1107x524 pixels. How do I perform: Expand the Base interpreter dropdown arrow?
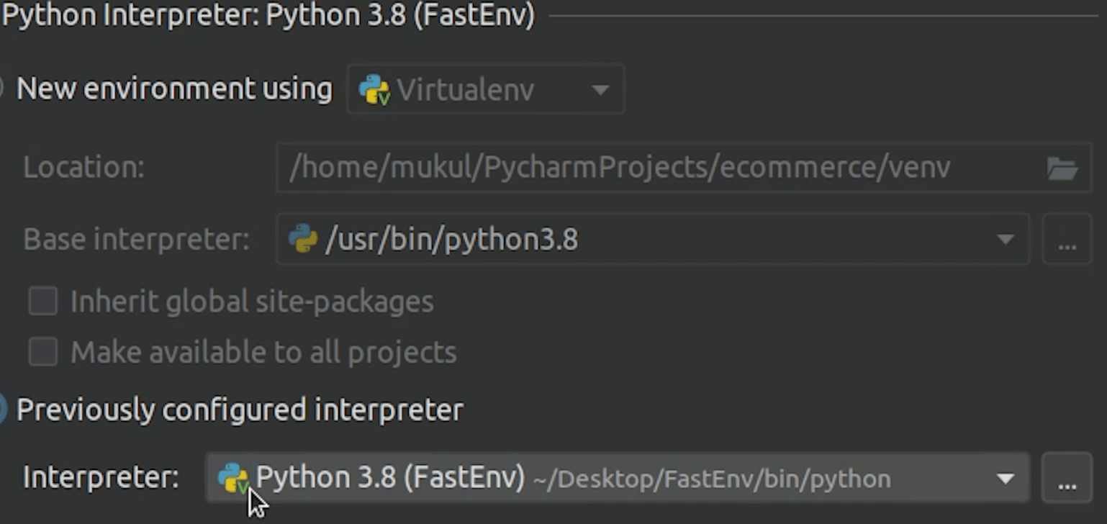(x=1005, y=240)
